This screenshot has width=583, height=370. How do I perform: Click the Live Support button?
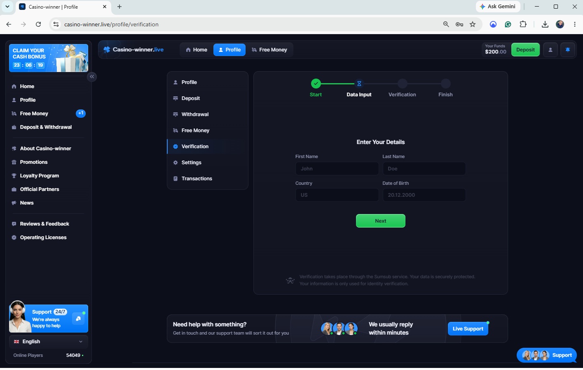pos(468,329)
